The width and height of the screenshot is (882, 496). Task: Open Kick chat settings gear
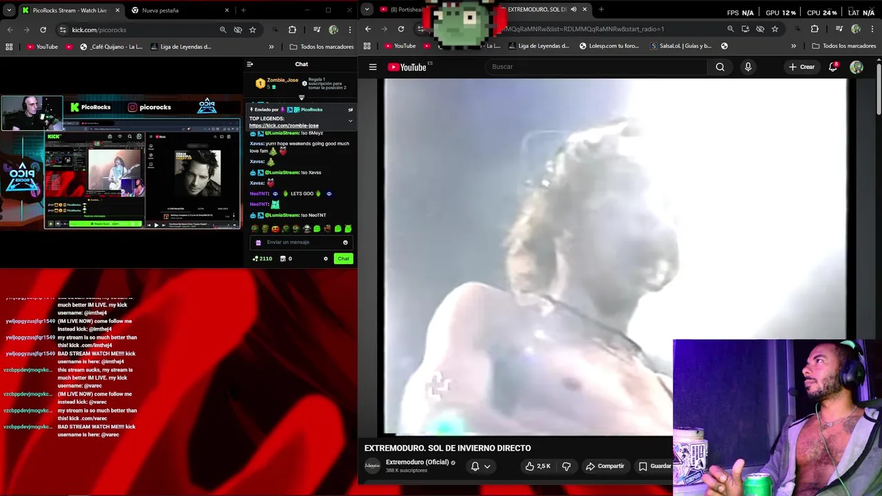coord(326,258)
